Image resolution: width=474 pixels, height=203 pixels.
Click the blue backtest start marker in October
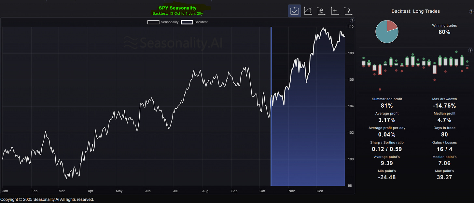(271, 106)
